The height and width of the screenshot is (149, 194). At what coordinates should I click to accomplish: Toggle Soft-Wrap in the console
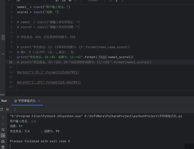3,129
